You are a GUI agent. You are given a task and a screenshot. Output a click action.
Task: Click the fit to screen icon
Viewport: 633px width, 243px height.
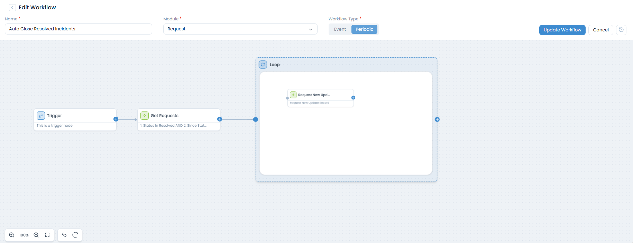47,235
